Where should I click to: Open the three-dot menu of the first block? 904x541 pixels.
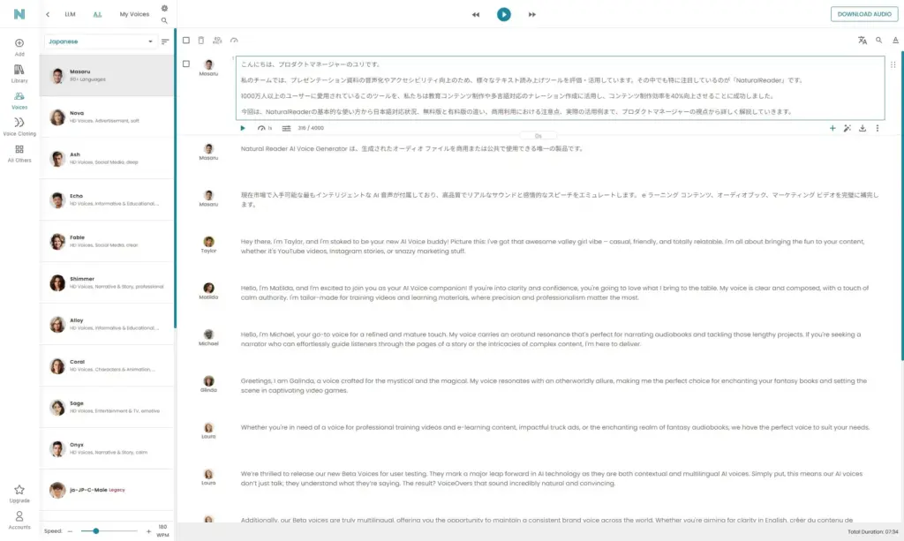point(877,128)
